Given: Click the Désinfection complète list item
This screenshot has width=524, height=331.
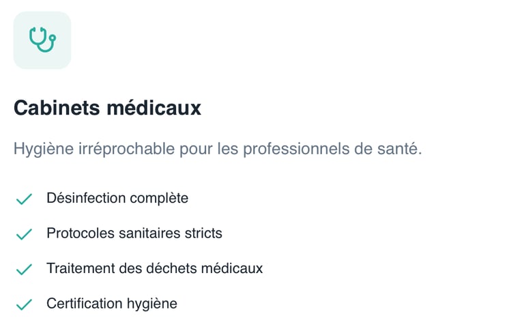Looking at the screenshot, I should [x=117, y=199].
